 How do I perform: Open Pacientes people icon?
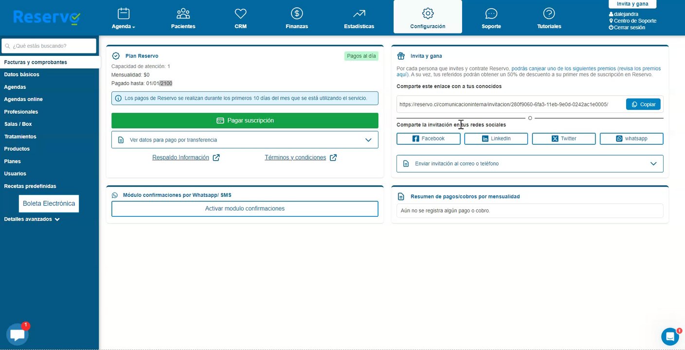(183, 14)
